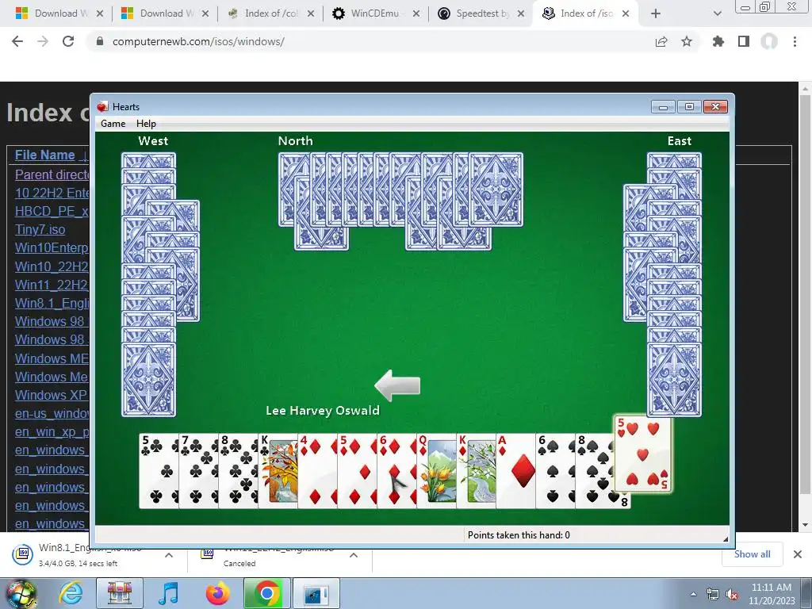Close the Speedtest tab
Viewport: 812px width, 609px height.
521,13
